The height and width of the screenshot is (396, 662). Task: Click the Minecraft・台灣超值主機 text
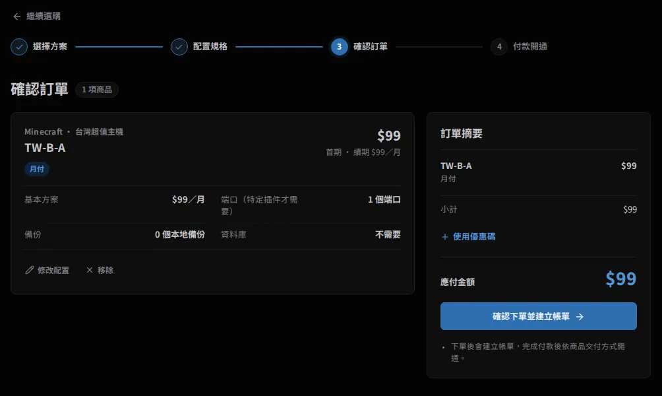(x=74, y=132)
